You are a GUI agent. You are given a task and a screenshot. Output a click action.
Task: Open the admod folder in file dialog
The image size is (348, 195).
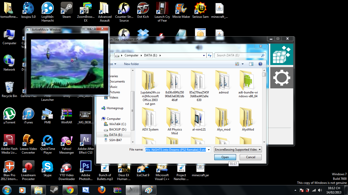point(223,82)
